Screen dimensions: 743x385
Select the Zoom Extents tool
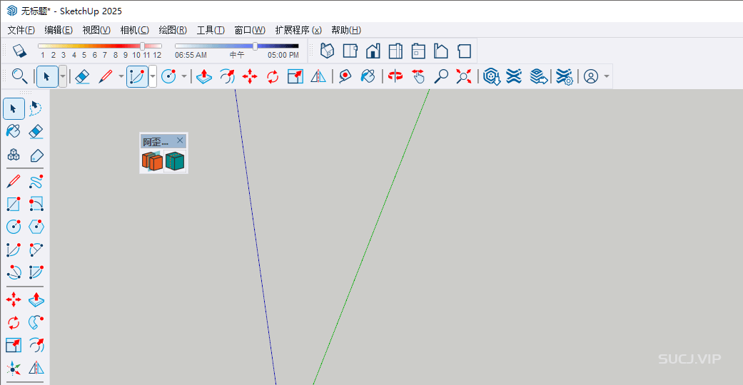[464, 76]
